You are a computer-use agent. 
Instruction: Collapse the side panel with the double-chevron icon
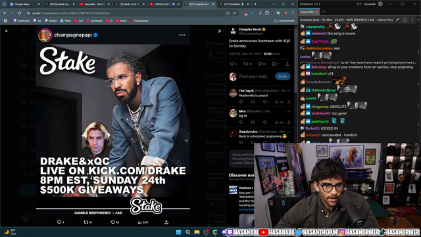[219, 31]
